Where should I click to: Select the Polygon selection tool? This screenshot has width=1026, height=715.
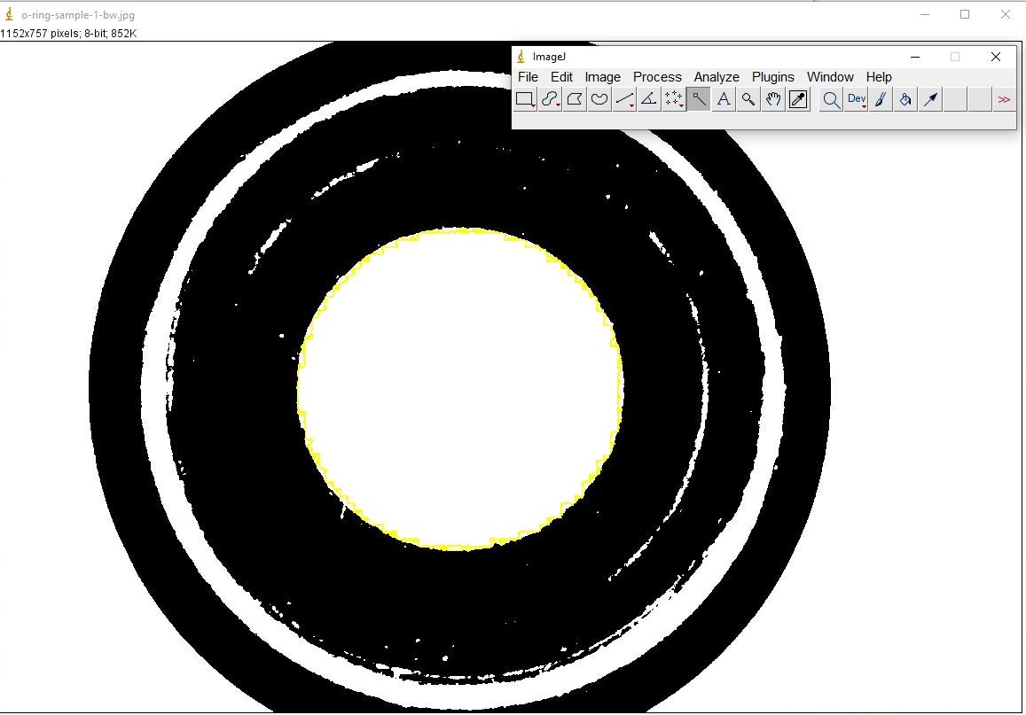(575, 99)
